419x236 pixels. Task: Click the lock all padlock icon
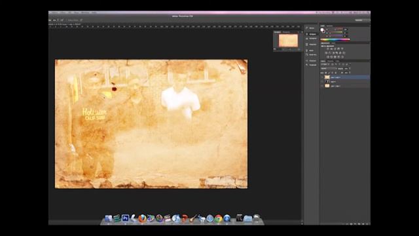pos(336,73)
